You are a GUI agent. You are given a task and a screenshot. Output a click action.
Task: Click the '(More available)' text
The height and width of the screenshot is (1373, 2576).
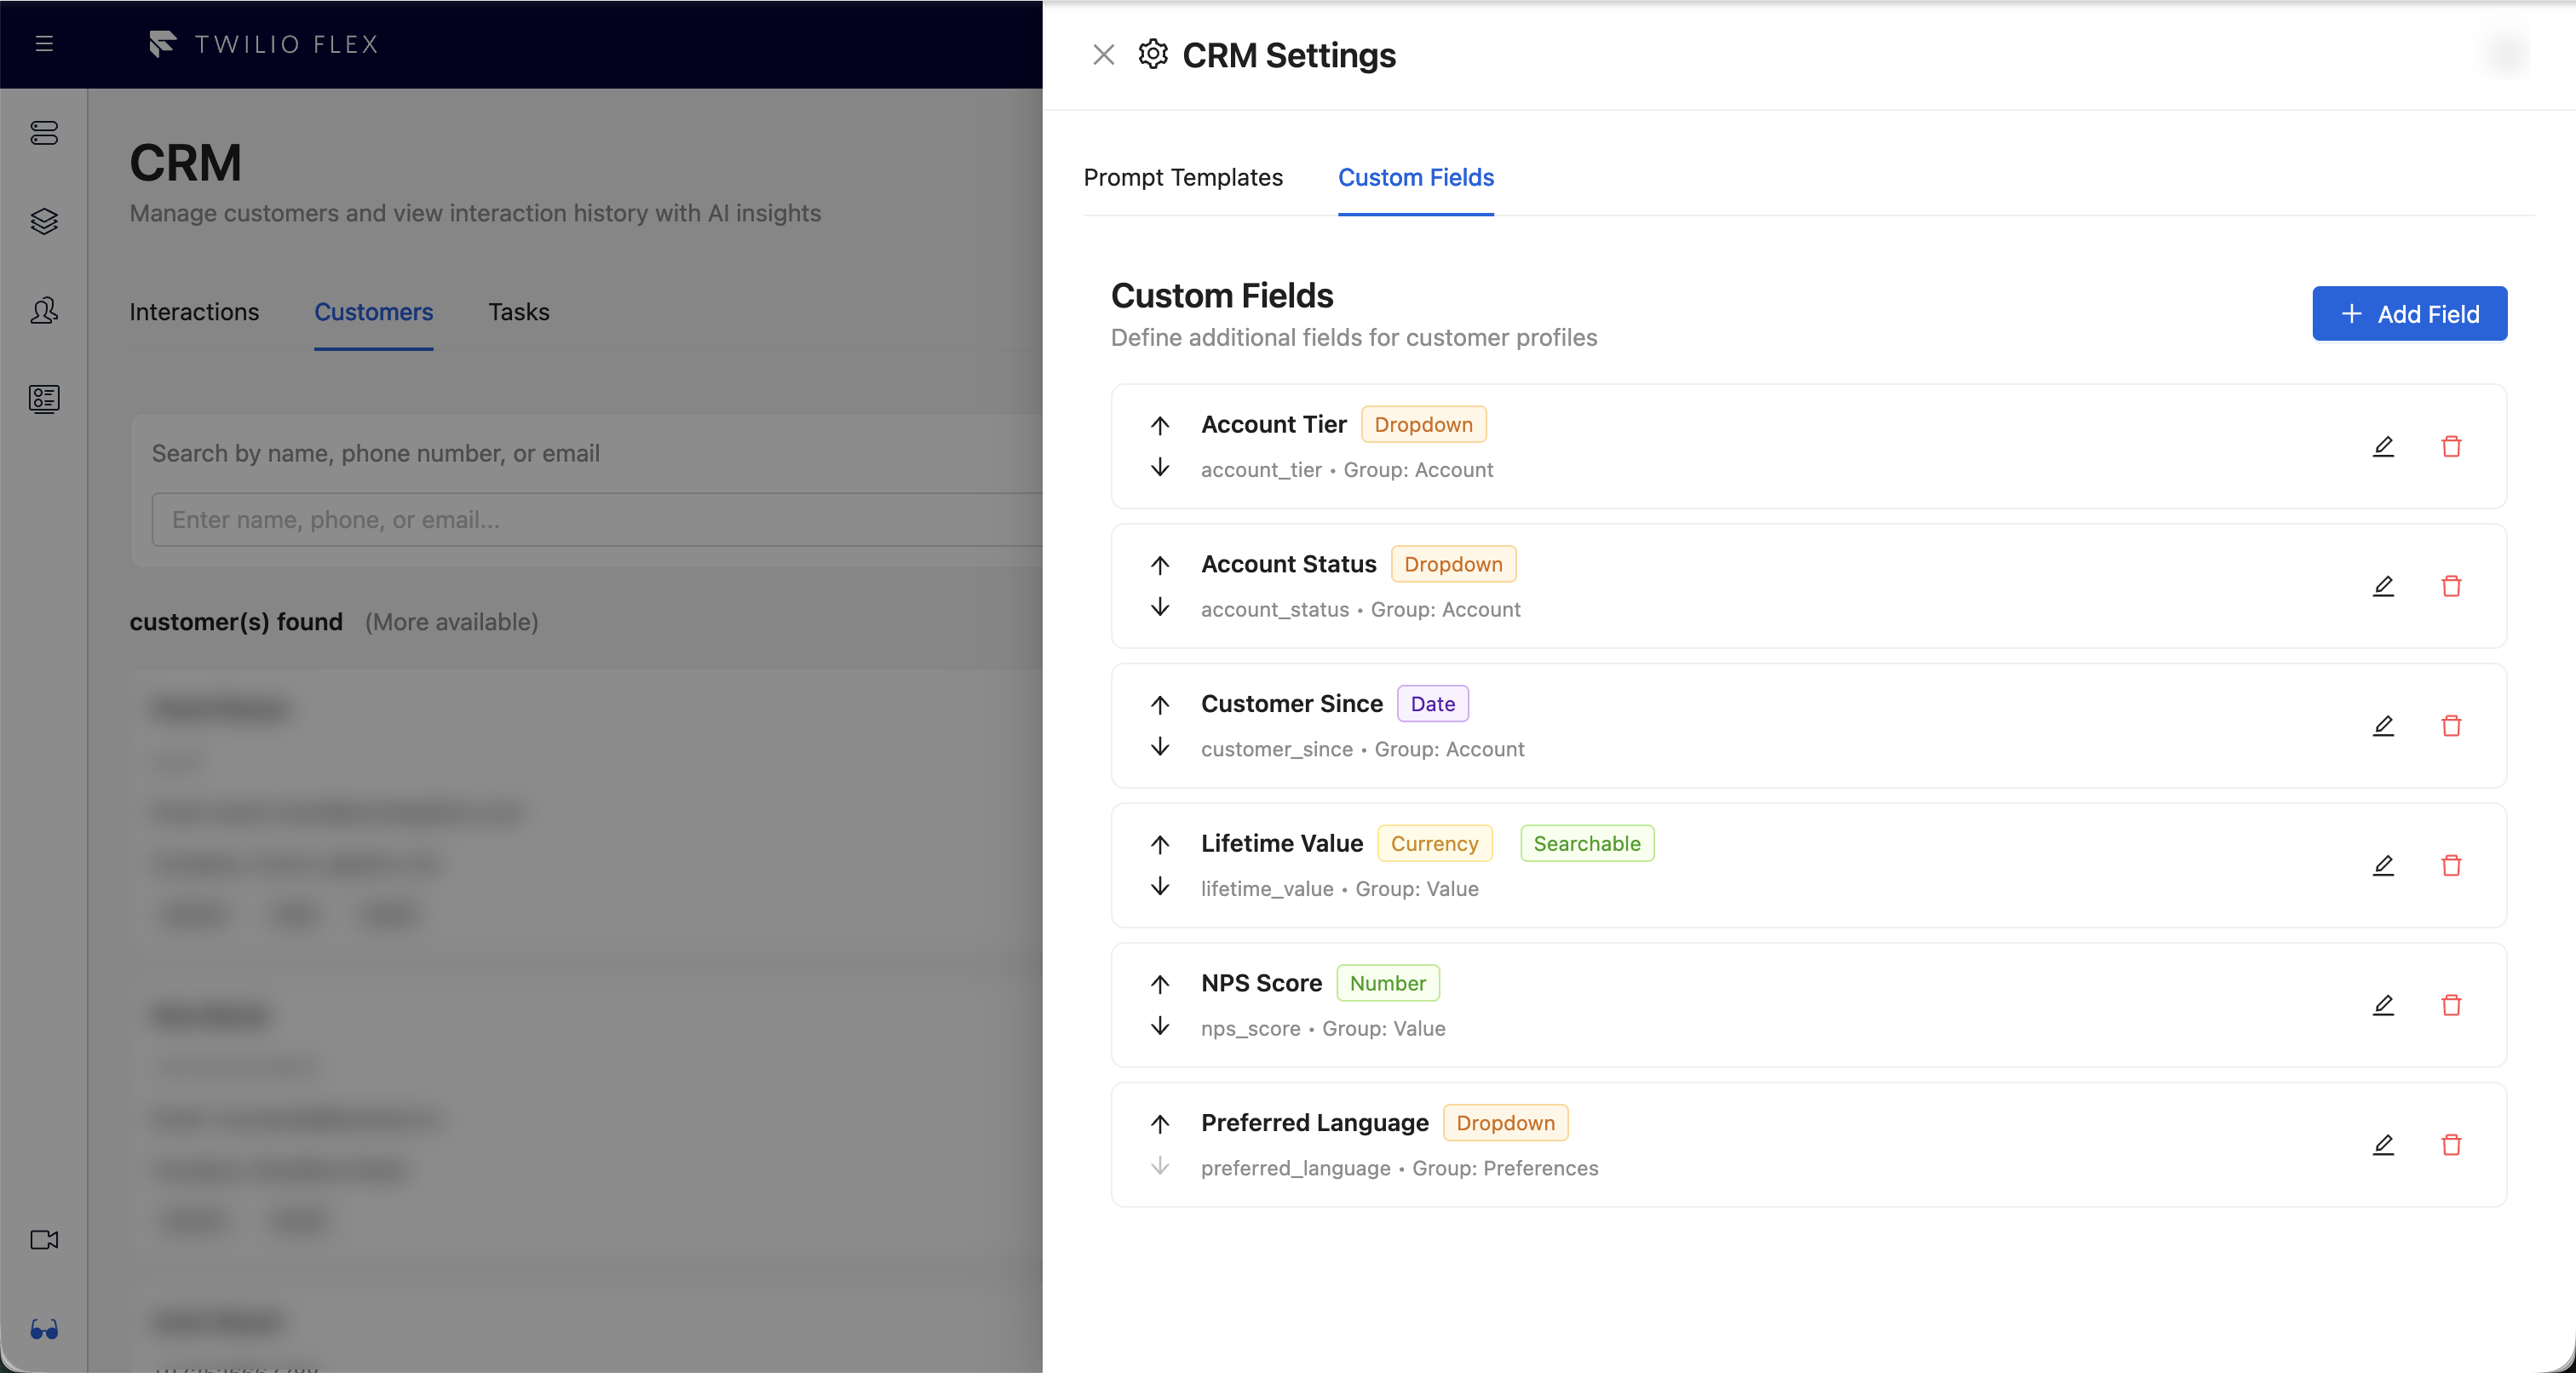click(x=452, y=622)
